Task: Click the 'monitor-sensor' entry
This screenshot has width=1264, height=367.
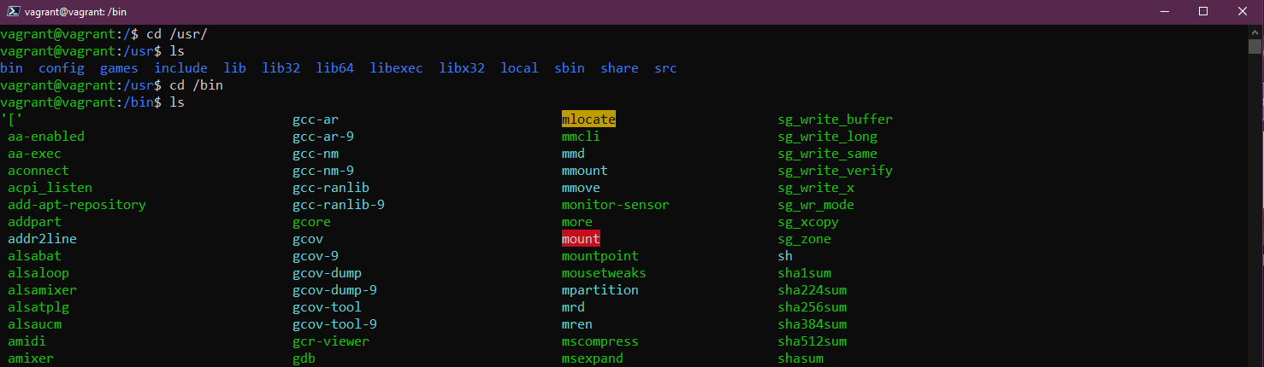Action: pos(615,205)
